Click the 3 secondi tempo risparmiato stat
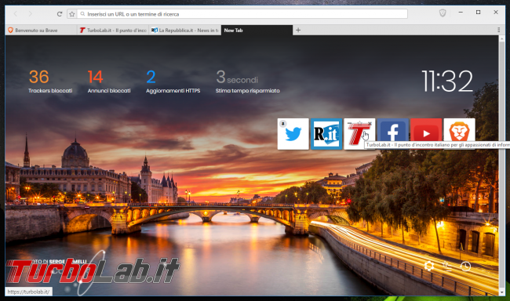510x301 pixels. point(247,82)
